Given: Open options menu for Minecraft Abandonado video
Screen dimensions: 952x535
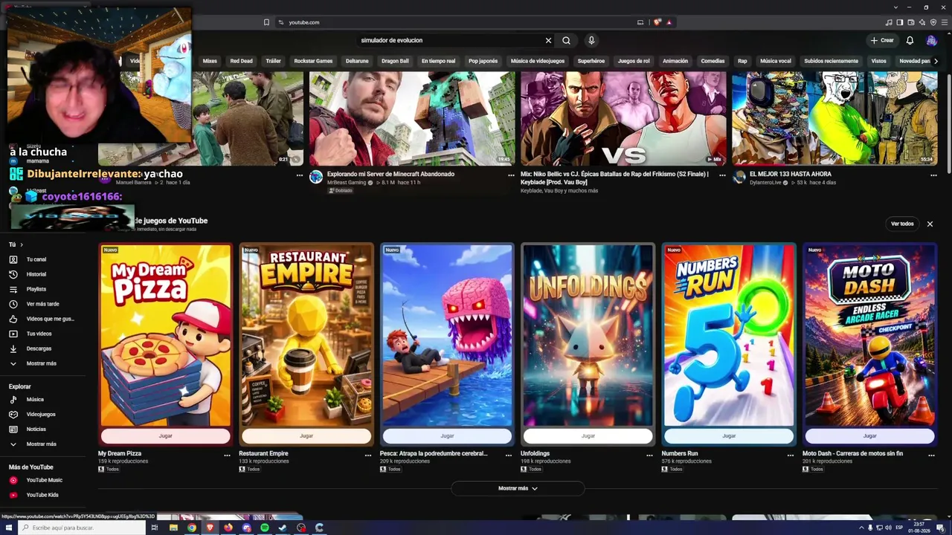Looking at the screenshot, I should click(x=511, y=175).
